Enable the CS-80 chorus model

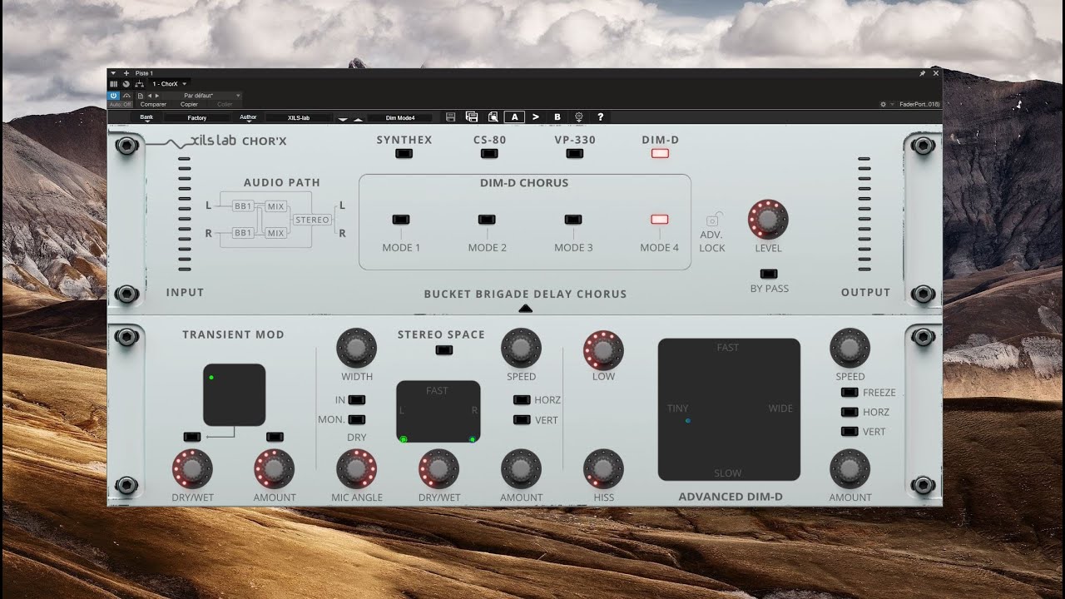(x=489, y=153)
